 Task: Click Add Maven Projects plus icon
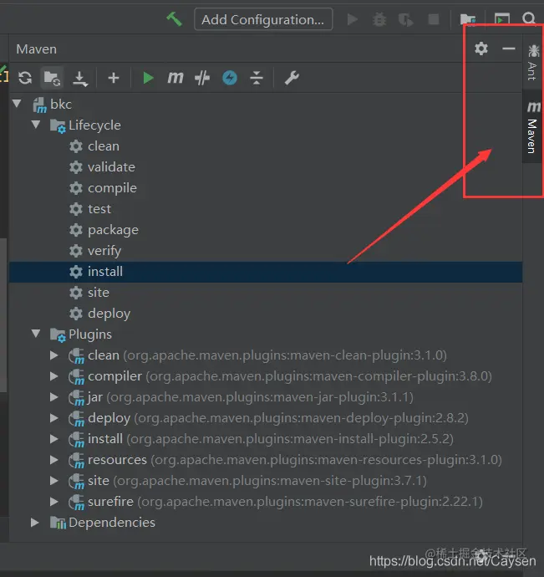tap(114, 78)
